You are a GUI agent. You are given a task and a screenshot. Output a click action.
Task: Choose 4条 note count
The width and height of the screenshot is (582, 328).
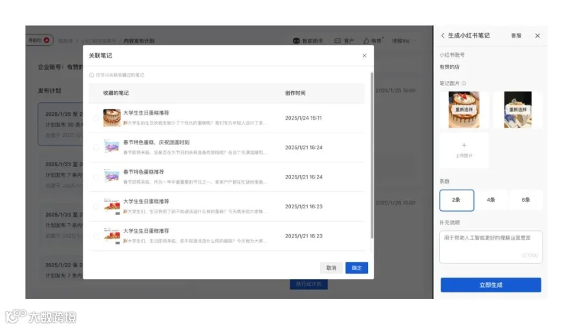(491, 200)
